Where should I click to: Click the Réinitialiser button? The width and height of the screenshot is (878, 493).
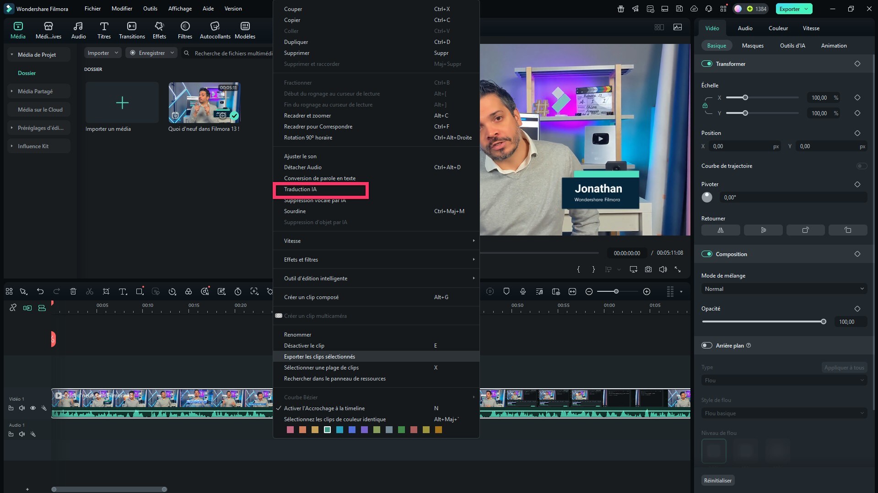(718, 480)
